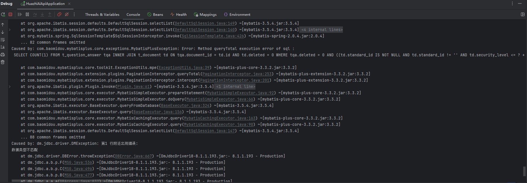
Task: Clear all console output with trash icon
Action: [3, 62]
